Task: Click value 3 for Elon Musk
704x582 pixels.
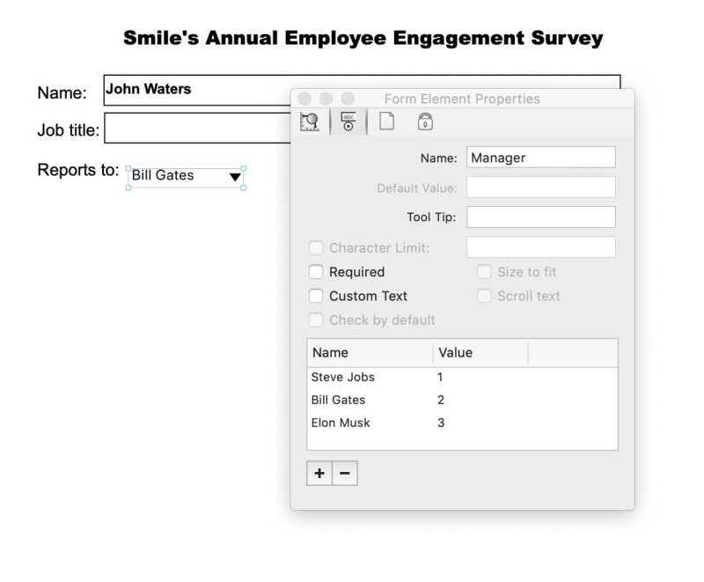Action: coord(441,423)
